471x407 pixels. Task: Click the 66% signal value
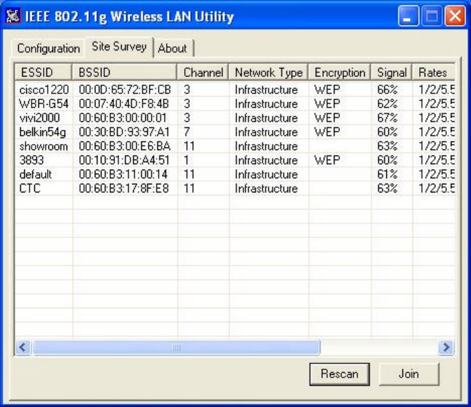[388, 90]
